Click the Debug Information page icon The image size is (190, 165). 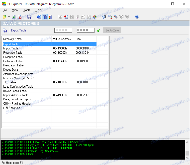89,17
